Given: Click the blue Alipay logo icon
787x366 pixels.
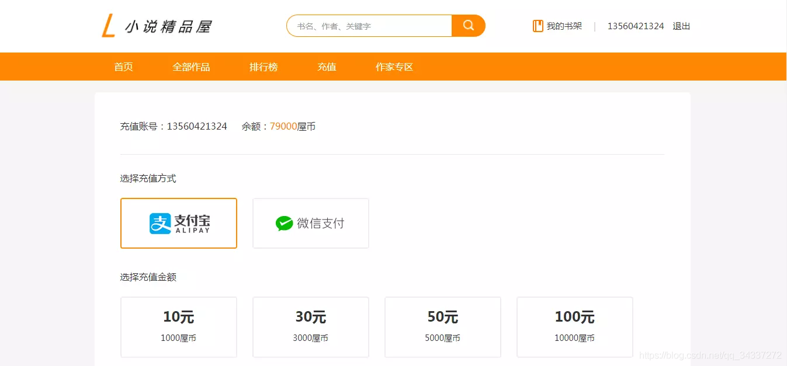Looking at the screenshot, I should [x=160, y=224].
